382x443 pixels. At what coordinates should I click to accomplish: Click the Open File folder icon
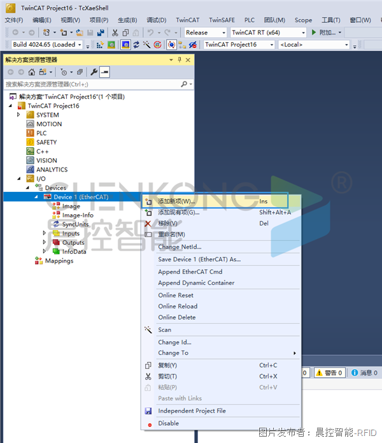(80, 33)
